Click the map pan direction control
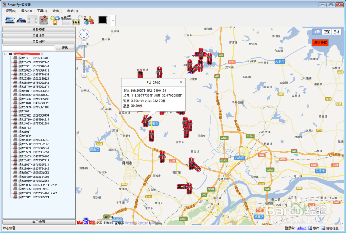 click(84, 34)
